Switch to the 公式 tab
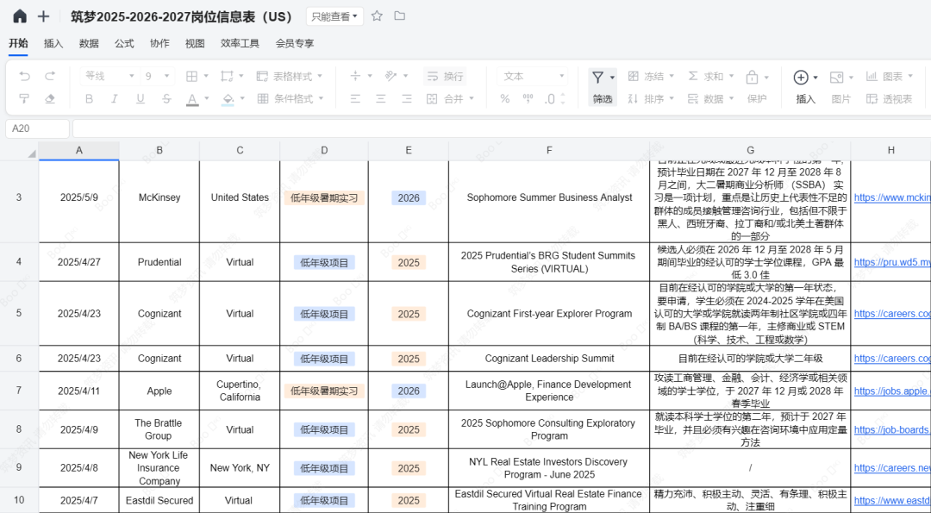931x513 pixels. click(124, 43)
